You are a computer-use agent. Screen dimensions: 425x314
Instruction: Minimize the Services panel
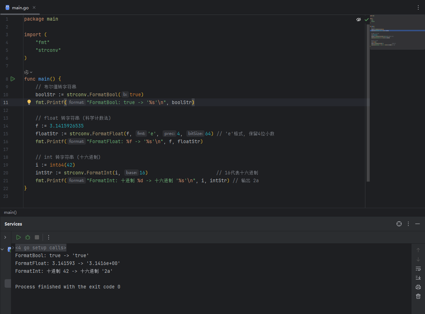coord(418,224)
